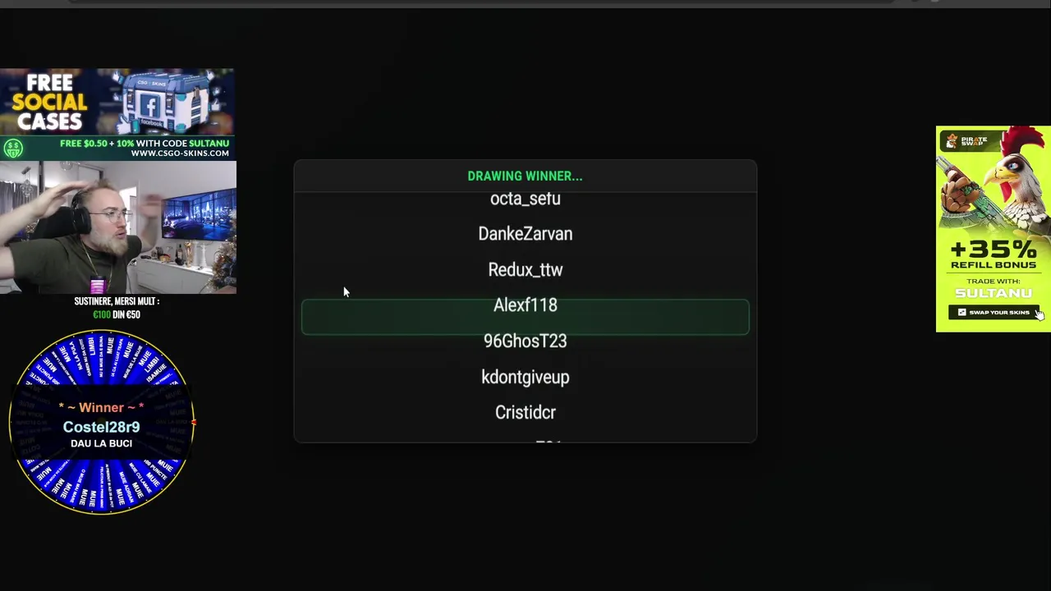The image size is (1051, 591).
Task: Select participant DankeZarvan
Action: click(525, 234)
